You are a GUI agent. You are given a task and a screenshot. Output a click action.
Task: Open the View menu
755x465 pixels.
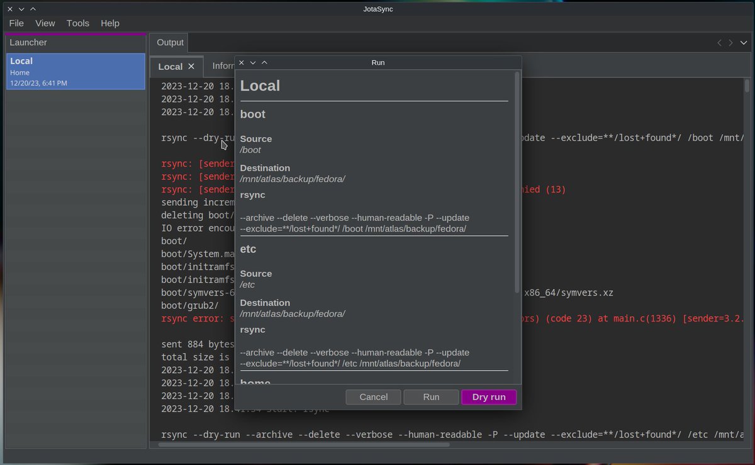pyautogui.click(x=45, y=23)
